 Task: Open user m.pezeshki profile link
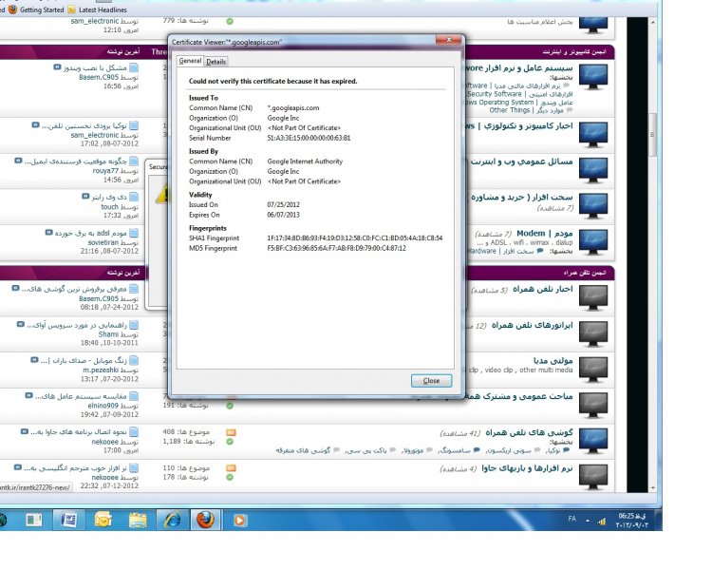(101, 370)
